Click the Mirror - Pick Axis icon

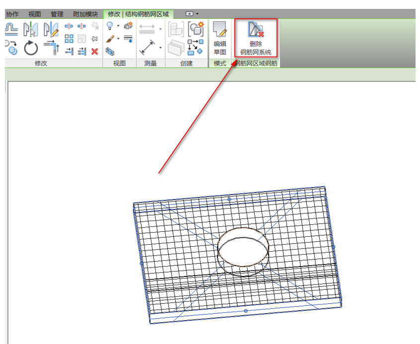point(31,29)
